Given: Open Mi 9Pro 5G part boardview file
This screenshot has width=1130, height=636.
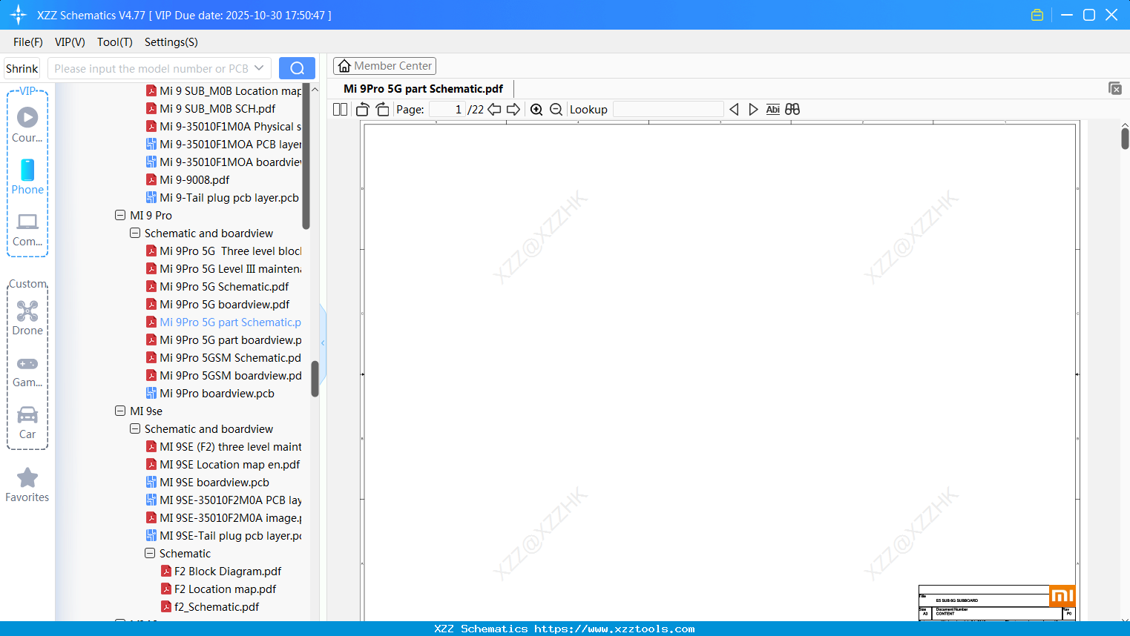Looking at the screenshot, I should pos(223,340).
